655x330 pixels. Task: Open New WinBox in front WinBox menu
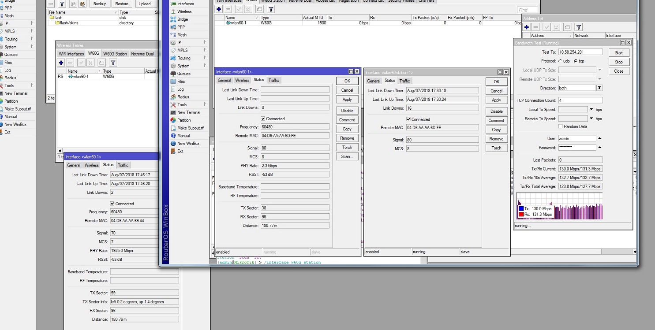coord(188,144)
